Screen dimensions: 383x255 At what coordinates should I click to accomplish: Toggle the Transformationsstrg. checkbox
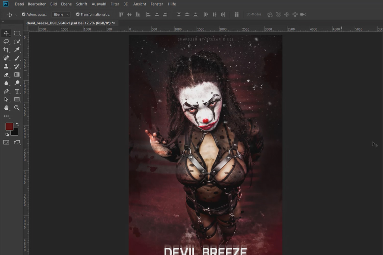(x=78, y=14)
